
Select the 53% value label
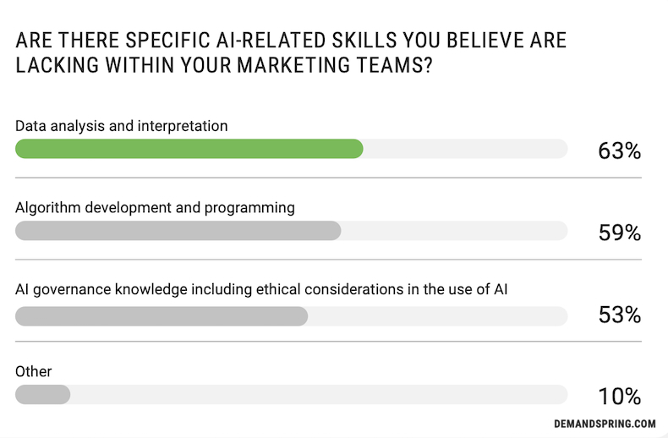click(620, 315)
